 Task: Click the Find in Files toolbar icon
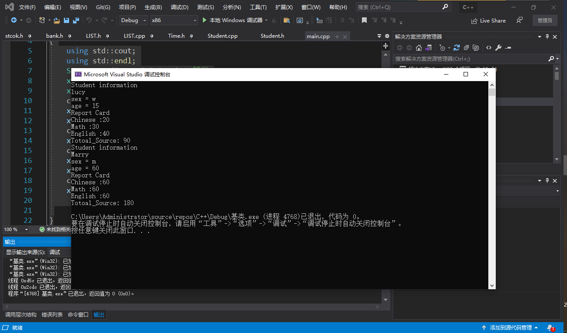(x=286, y=20)
